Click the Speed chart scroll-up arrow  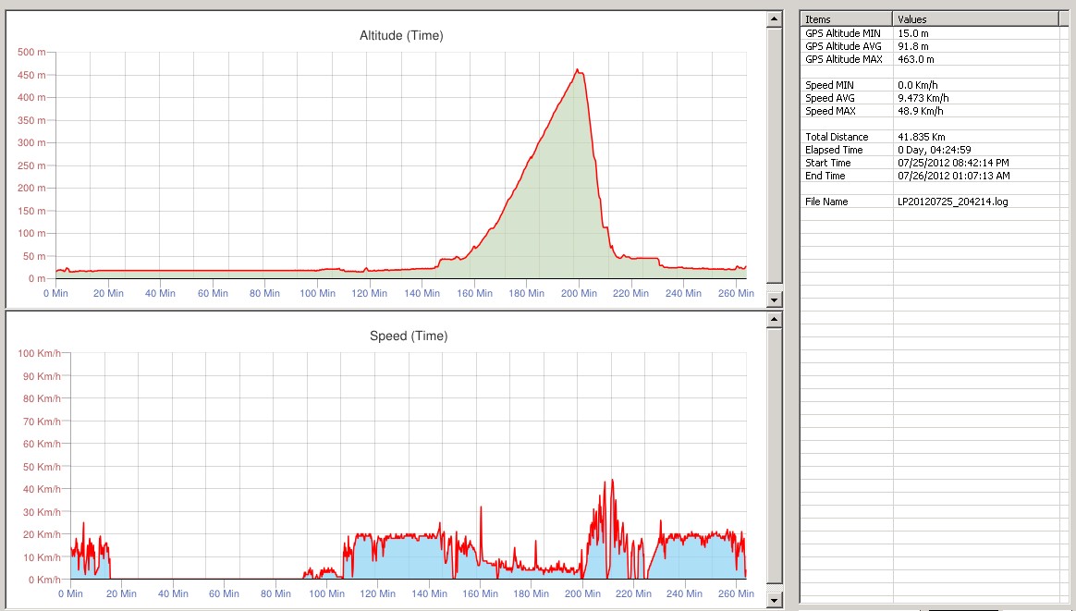[775, 319]
